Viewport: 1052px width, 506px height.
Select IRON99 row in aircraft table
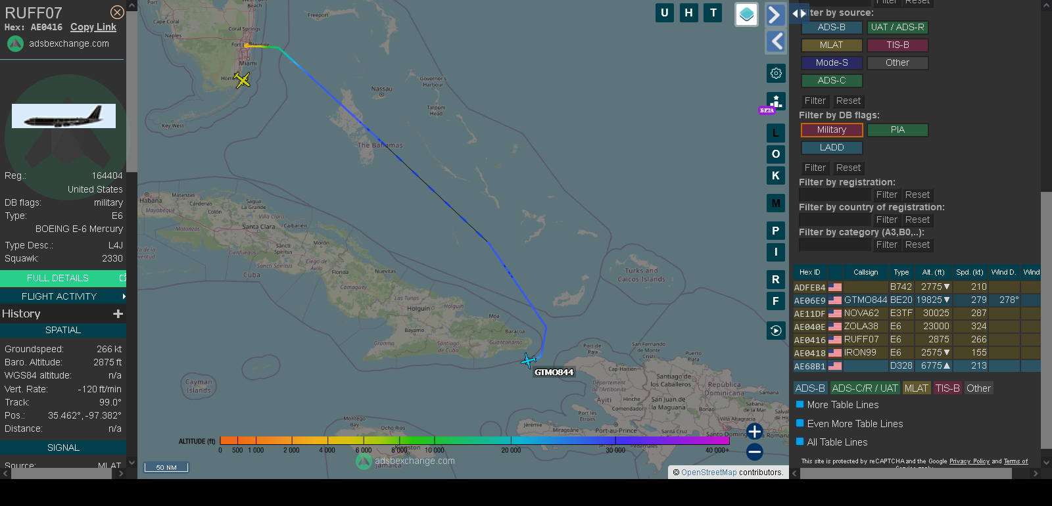[917, 353]
